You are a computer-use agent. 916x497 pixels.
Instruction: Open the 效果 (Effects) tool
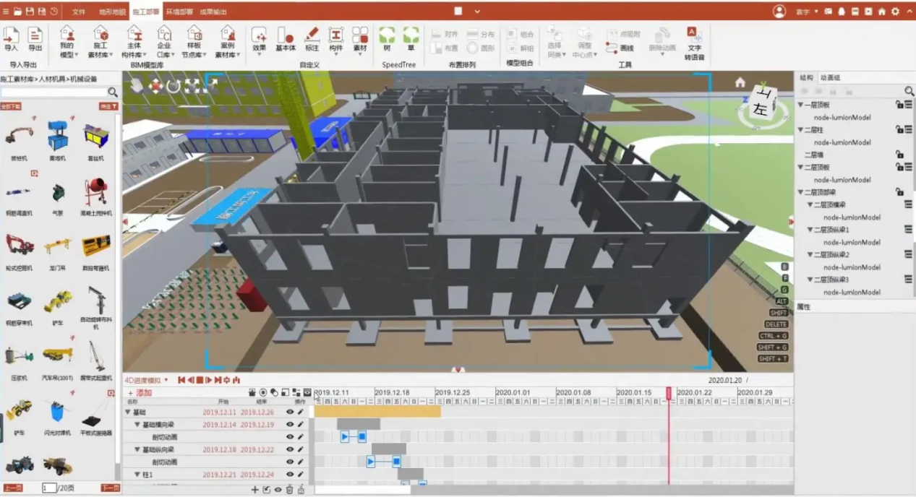coord(259,38)
